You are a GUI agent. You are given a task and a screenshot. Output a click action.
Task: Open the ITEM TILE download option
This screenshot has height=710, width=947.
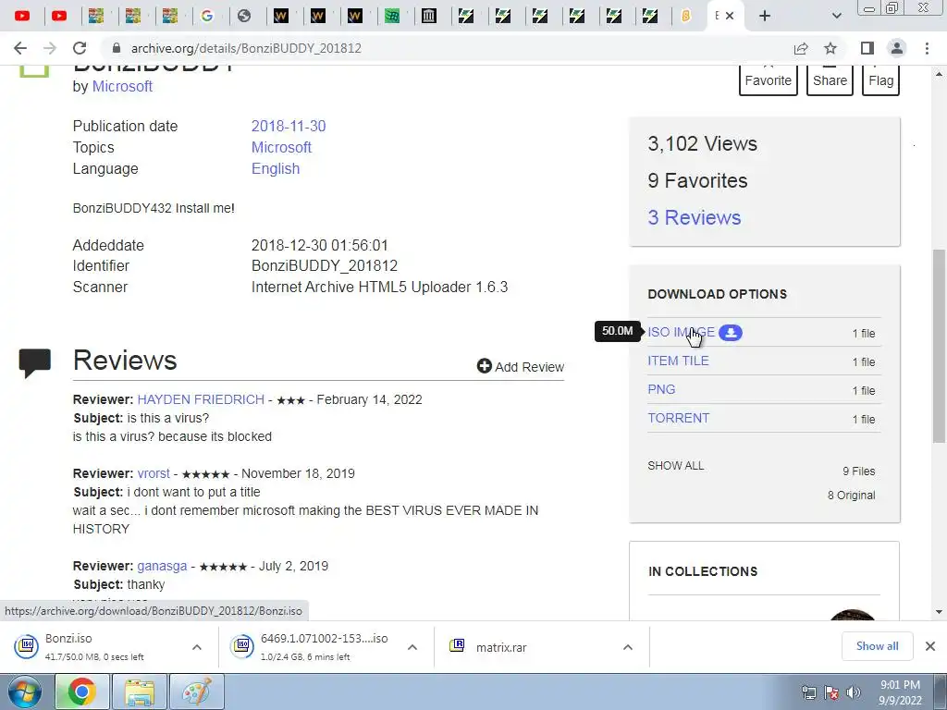pos(678,361)
